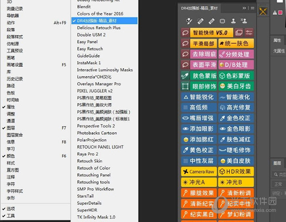Click the 高光修复 button
The image size is (286, 222).
pyautogui.click(x=236, y=107)
